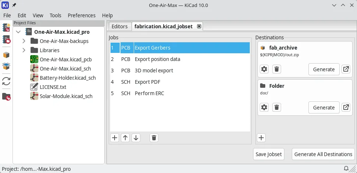The image size is (357, 173).
Task: Open the View menu
Action: [x=38, y=15]
